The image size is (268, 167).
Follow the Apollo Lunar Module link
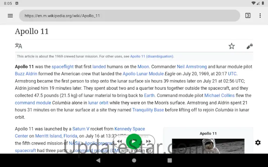143,74
